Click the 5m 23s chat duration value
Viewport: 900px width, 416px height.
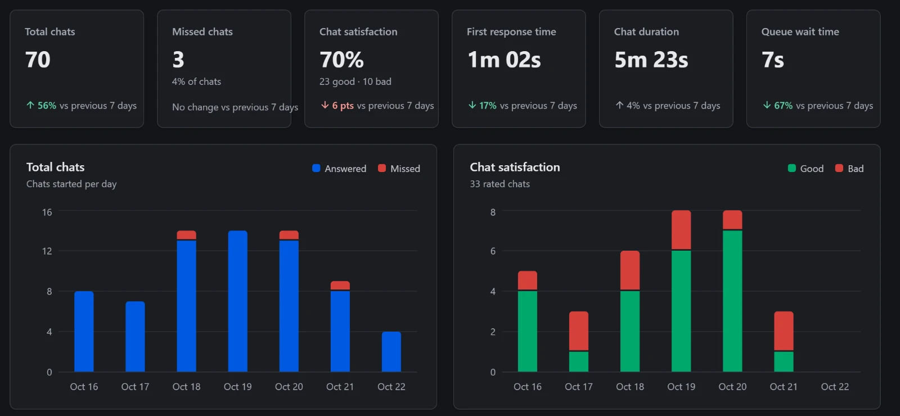[x=651, y=60]
